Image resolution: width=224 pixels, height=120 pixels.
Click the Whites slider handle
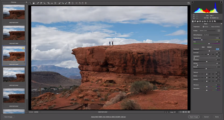(197, 65)
